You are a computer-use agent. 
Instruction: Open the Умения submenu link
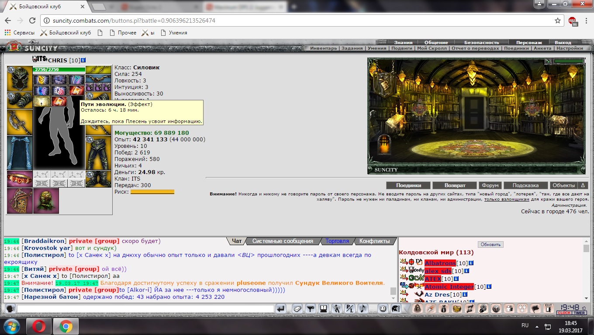(x=377, y=48)
